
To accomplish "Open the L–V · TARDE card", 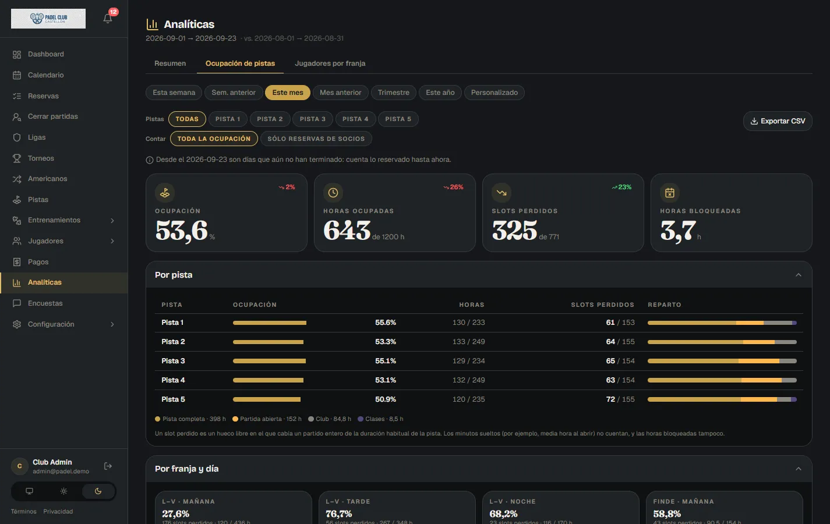I will coord(397,508).
